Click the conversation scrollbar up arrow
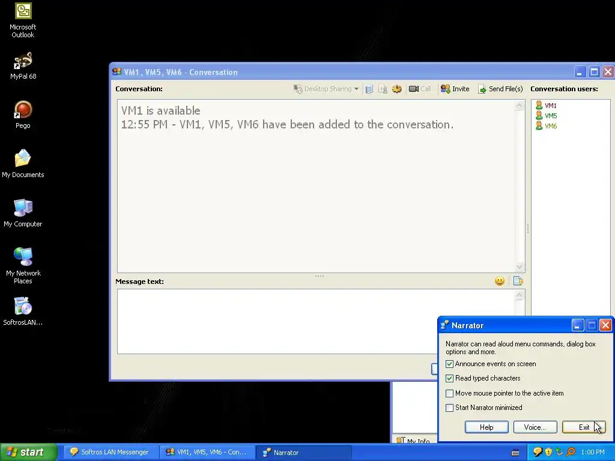Screen dimensions: 615x461 [x=519, y=106]
